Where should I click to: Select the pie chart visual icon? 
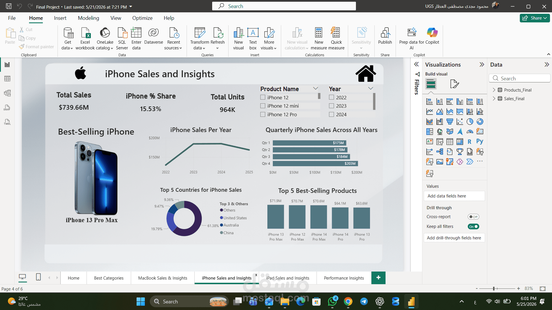[470, 122]
